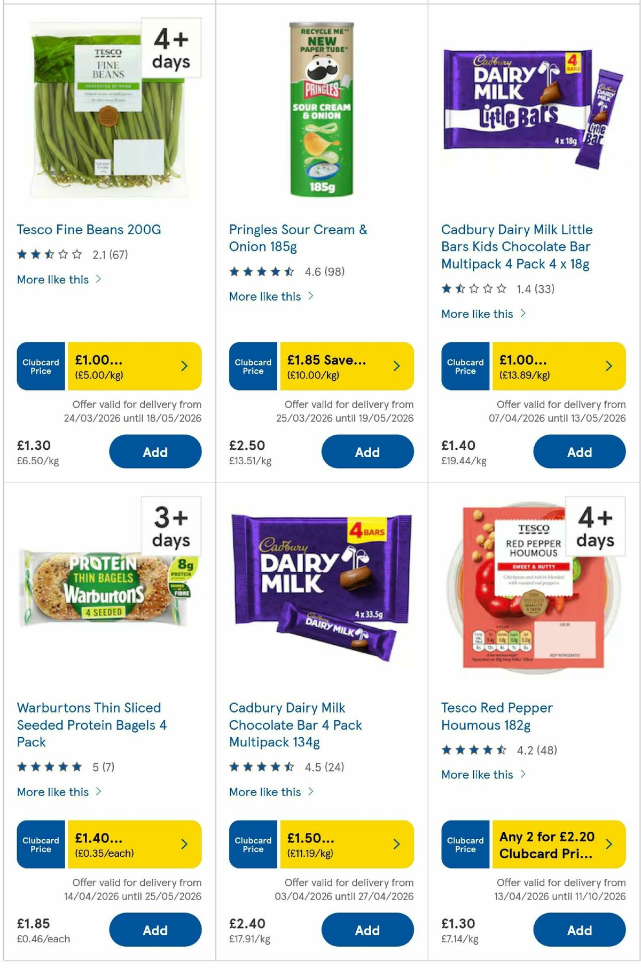
Task: Add Pringles Sour Cream & Onion to basket
Action: [x=367, y=451]
